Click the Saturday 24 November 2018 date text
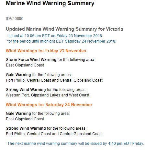This screenshot has height=150, width=157. pos(90,41)
